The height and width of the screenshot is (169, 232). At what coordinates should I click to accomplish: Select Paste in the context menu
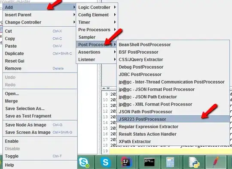40,46
